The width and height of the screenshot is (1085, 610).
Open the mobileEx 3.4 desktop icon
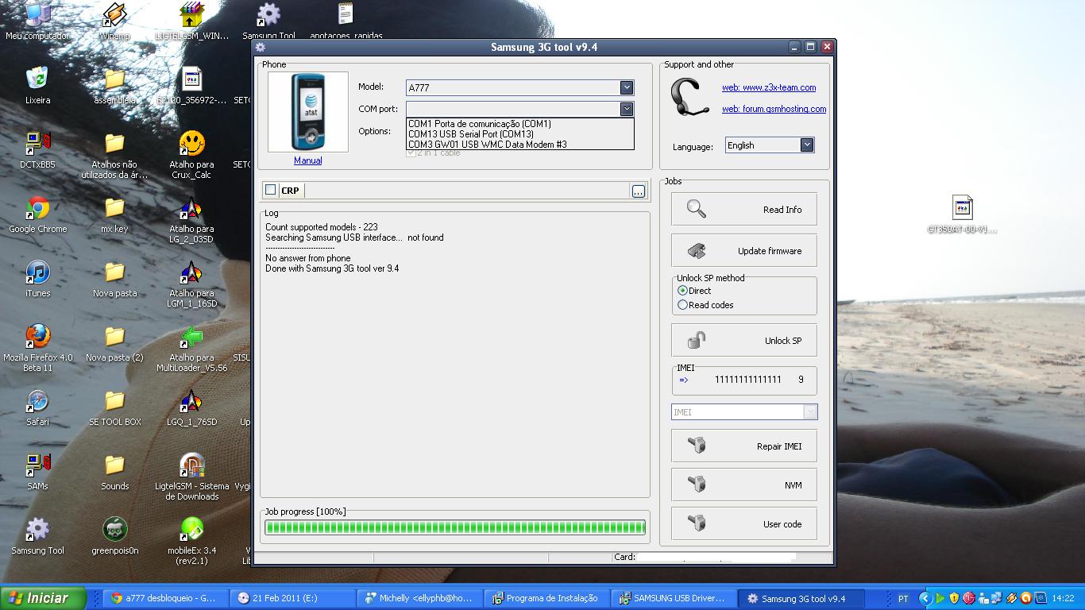[x=191, y=540]
